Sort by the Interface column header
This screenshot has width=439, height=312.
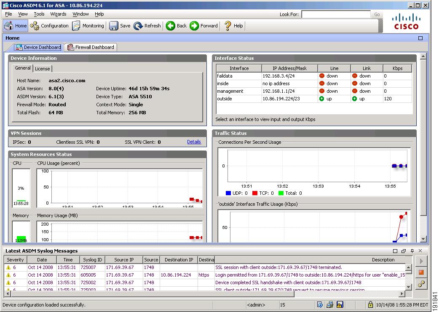(239, 68)
